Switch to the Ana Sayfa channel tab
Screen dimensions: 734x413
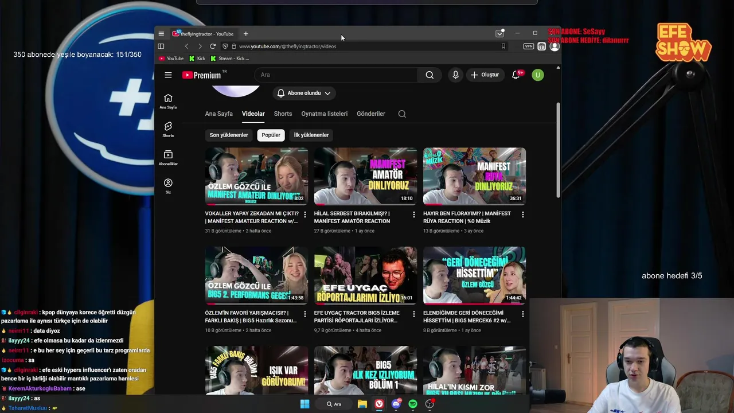click(x=219, y=114)
